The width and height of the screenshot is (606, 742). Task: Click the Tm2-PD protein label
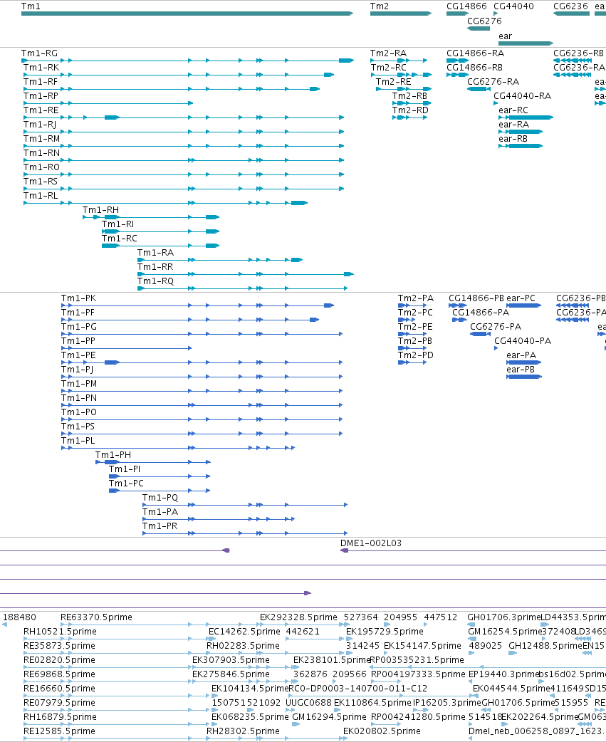click(x=415, y=355)
